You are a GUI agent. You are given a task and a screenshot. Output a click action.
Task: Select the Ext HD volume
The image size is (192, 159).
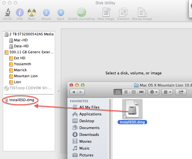[17, 58]
